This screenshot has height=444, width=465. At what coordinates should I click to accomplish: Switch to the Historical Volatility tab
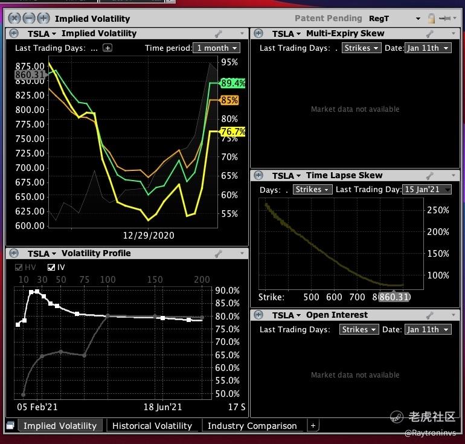[152, 426]
